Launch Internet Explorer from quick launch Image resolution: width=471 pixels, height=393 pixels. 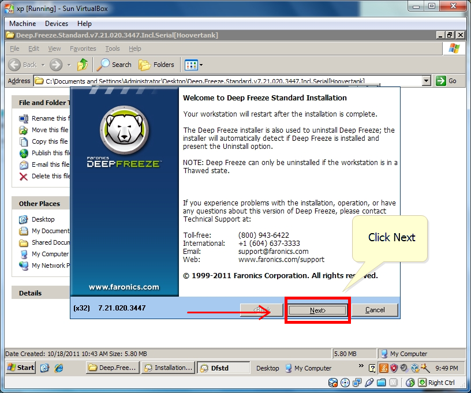[59, 368]
